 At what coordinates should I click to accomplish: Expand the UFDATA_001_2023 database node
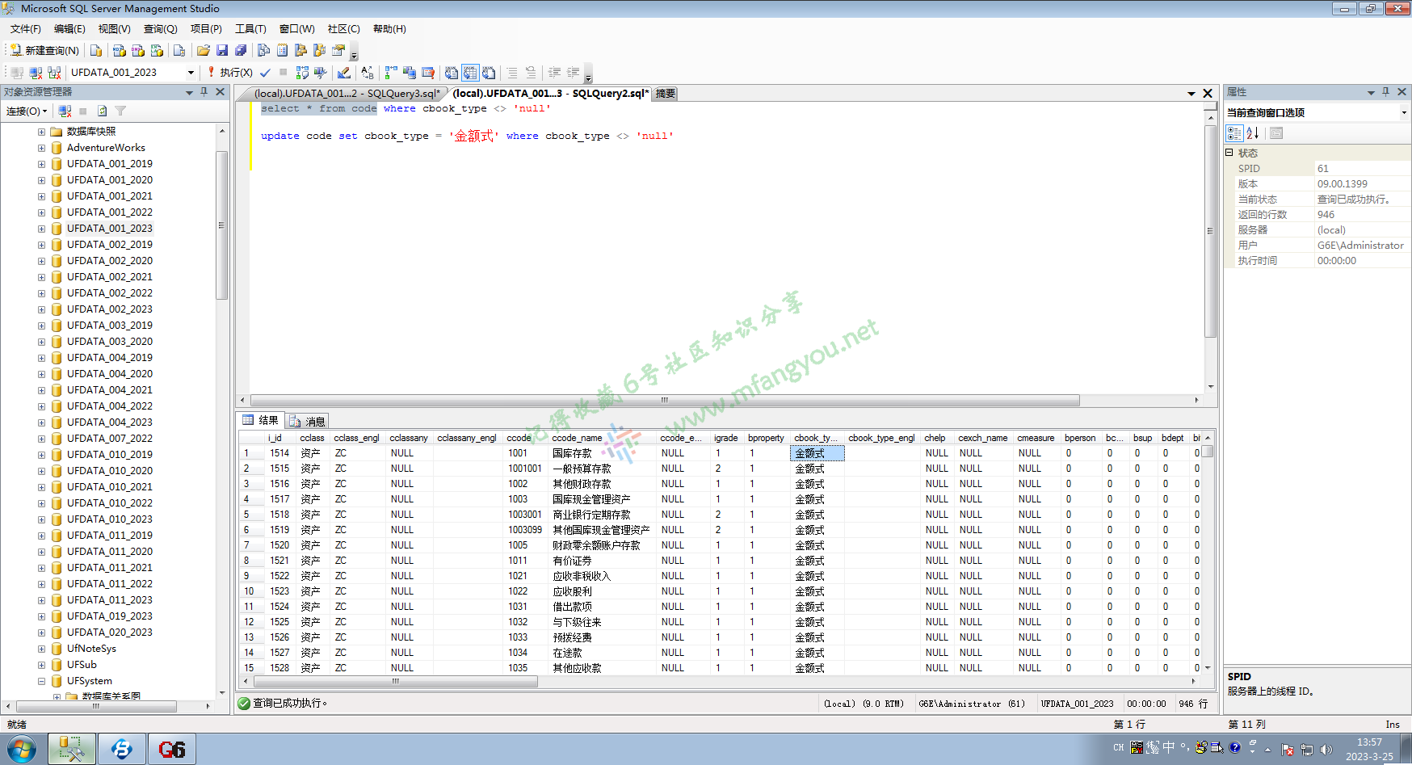pyautogui.click(x=41, y=229)
